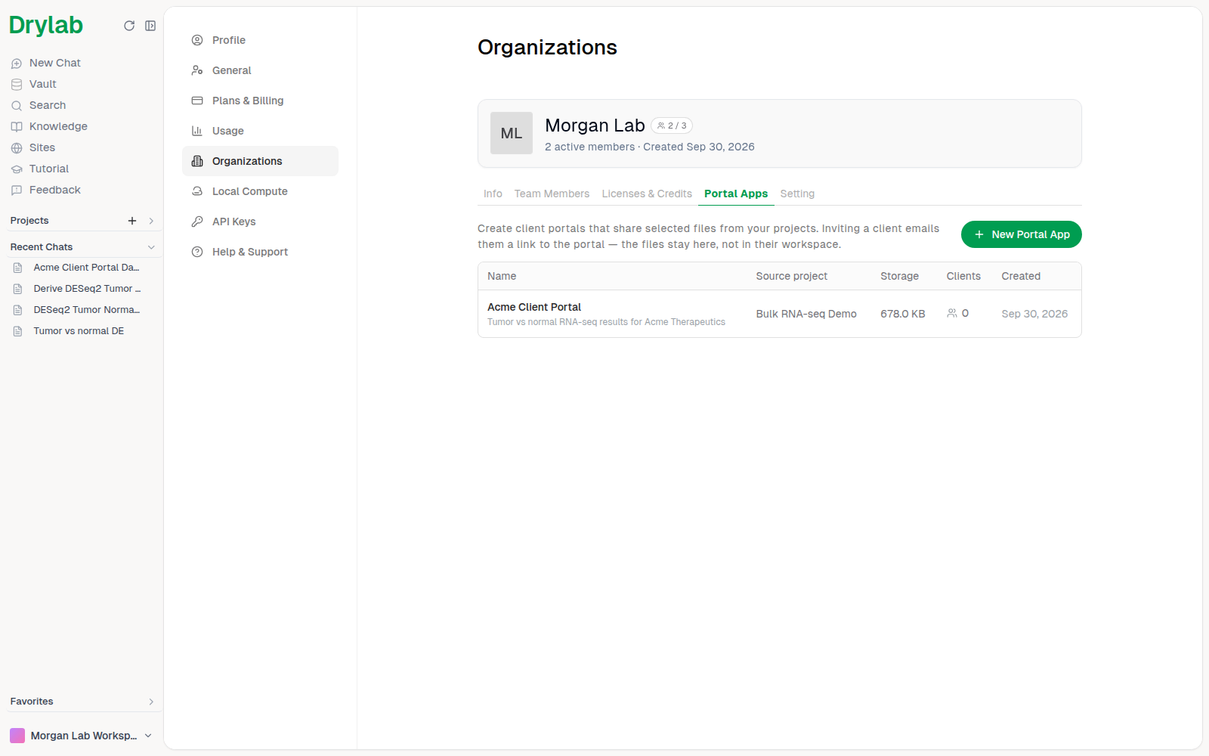Open Knowledge book icon
This screenshot has height=756, width=1209.
point(17,127)
